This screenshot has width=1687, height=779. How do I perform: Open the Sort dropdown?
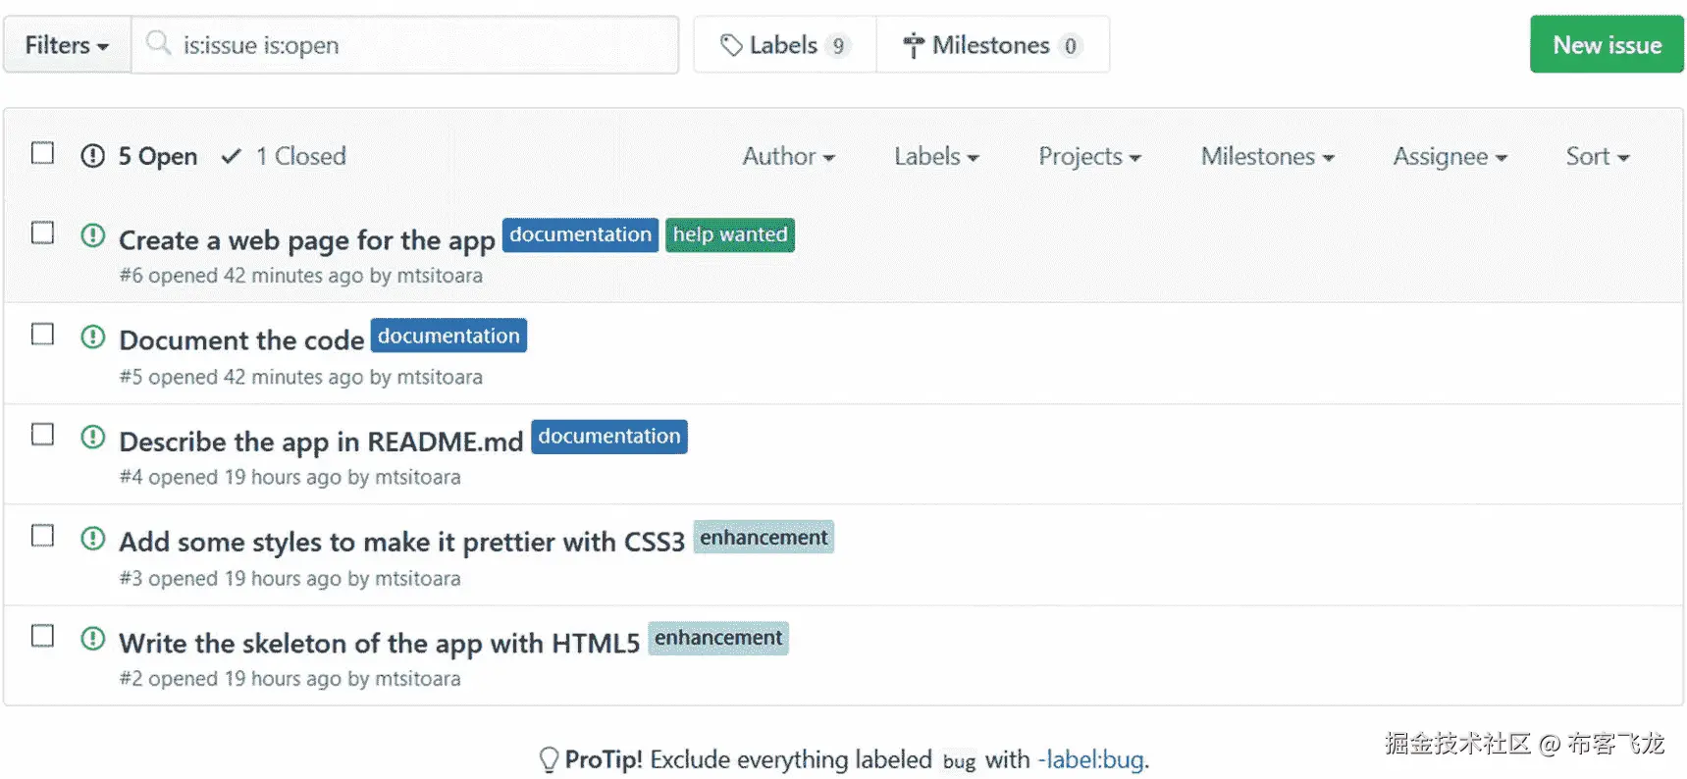pos(1597,157)
